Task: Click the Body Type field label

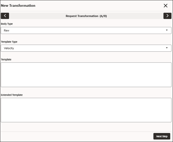Action: (7, 24)
